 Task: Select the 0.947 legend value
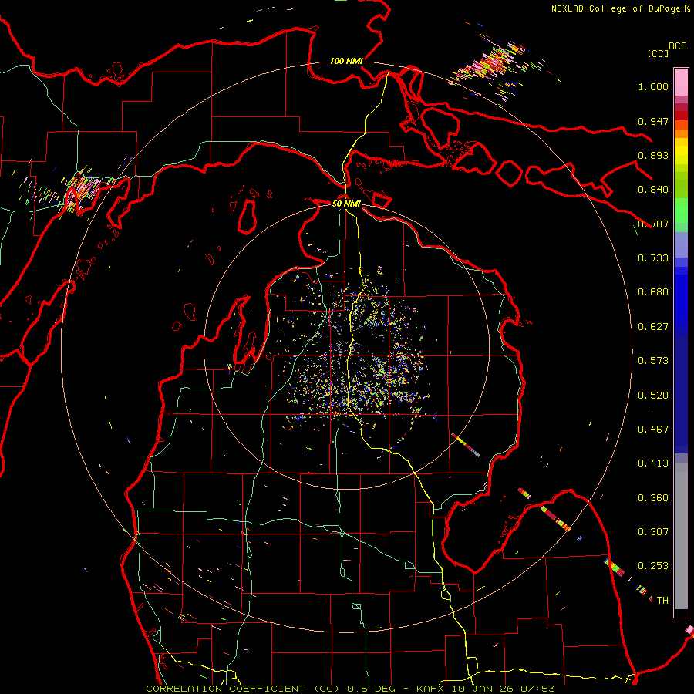point(653,121)
